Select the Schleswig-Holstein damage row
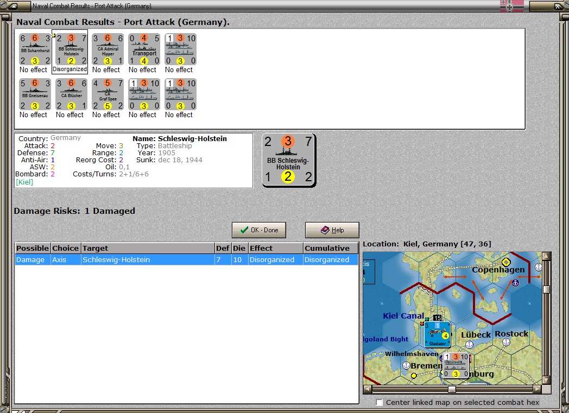This screenshot has width=569, height=413. (186, 259)
